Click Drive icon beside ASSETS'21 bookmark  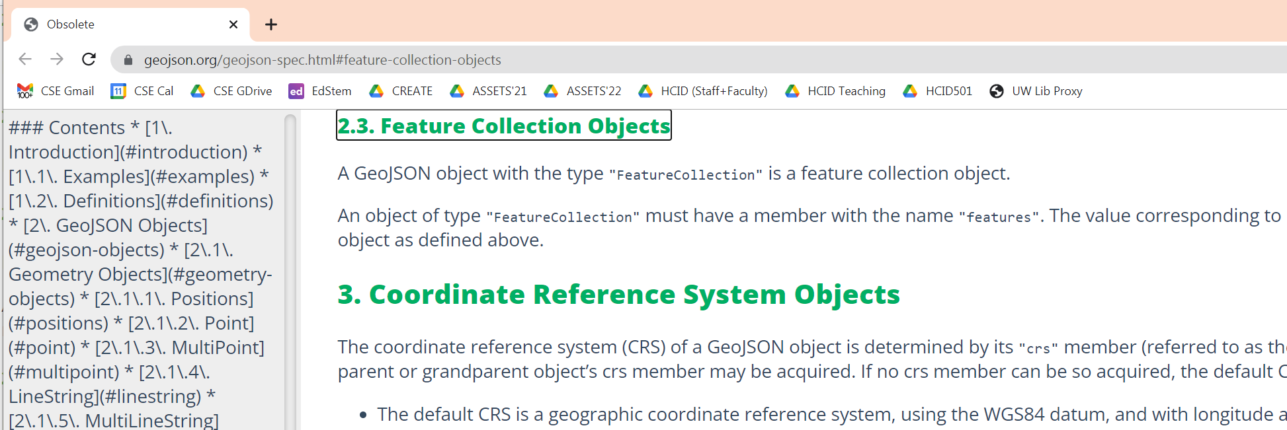tap(457, 91)
